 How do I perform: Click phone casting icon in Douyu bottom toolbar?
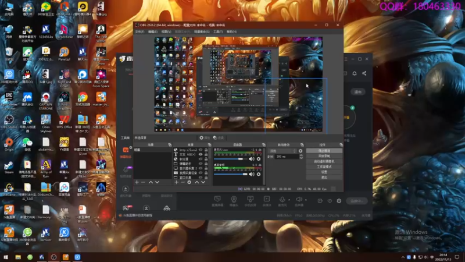tap(251, 199)
